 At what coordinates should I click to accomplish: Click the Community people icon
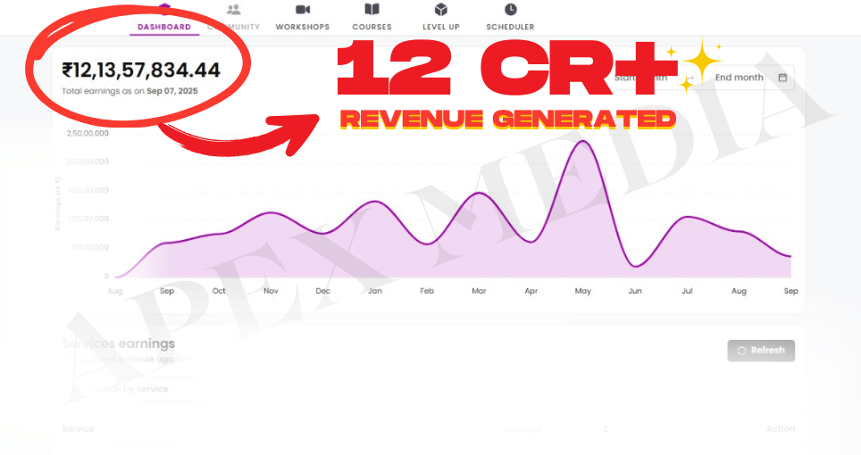point(233,10)
